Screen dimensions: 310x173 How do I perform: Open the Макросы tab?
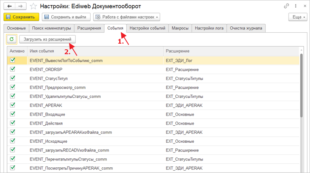(179, 28)
